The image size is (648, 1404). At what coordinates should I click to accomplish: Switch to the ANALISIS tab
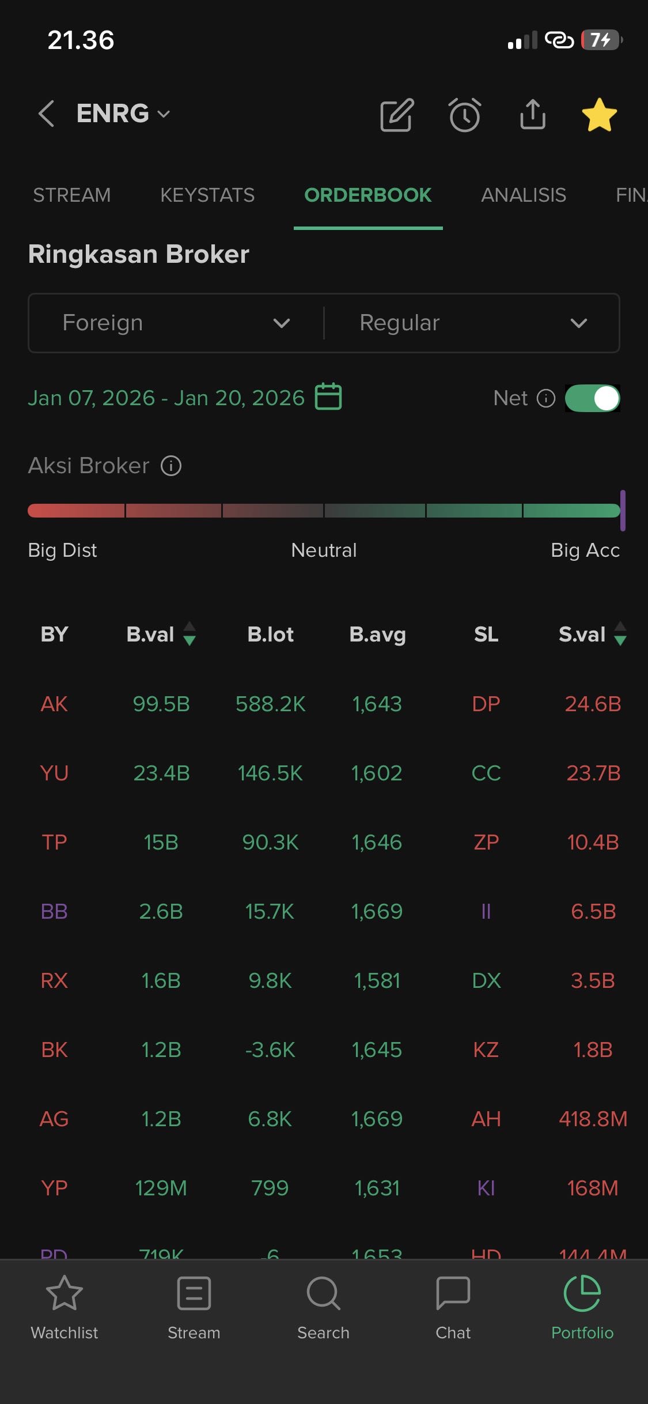pos(524,195)
